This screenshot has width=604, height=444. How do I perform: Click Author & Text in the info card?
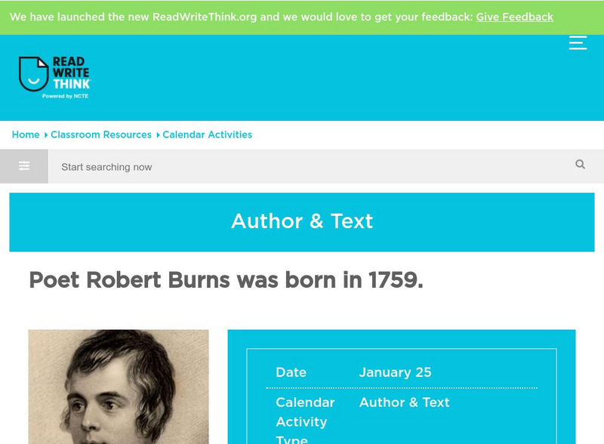pos(404,402)
